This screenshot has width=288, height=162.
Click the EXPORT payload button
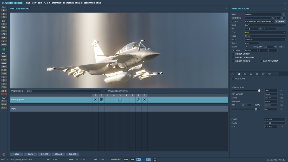(x=72, y=154)
